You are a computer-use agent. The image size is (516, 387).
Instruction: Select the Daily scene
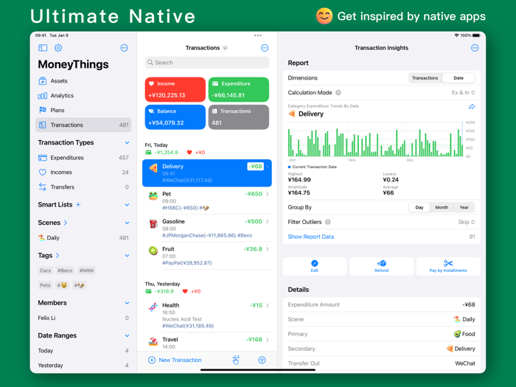[83, 237]
